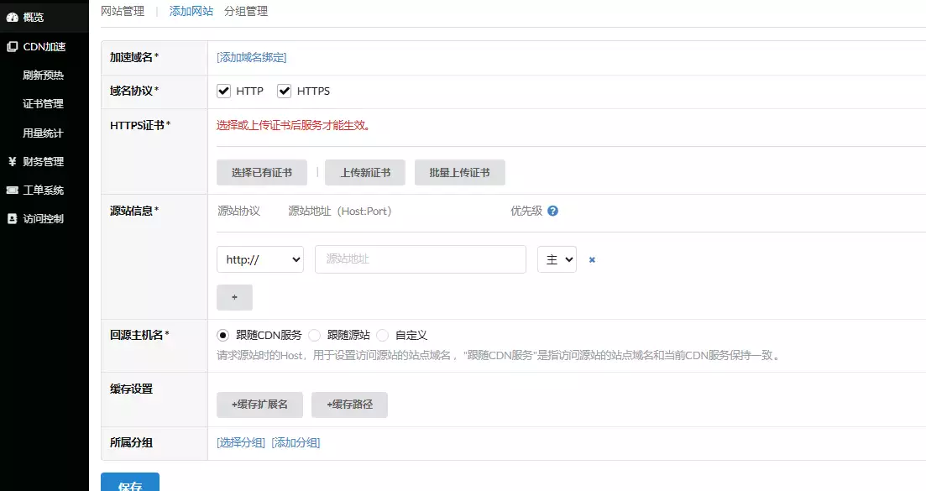The image size is (926, 491).
Task: Open the http:// origin protocol dropdown
Action: (259, 259)
